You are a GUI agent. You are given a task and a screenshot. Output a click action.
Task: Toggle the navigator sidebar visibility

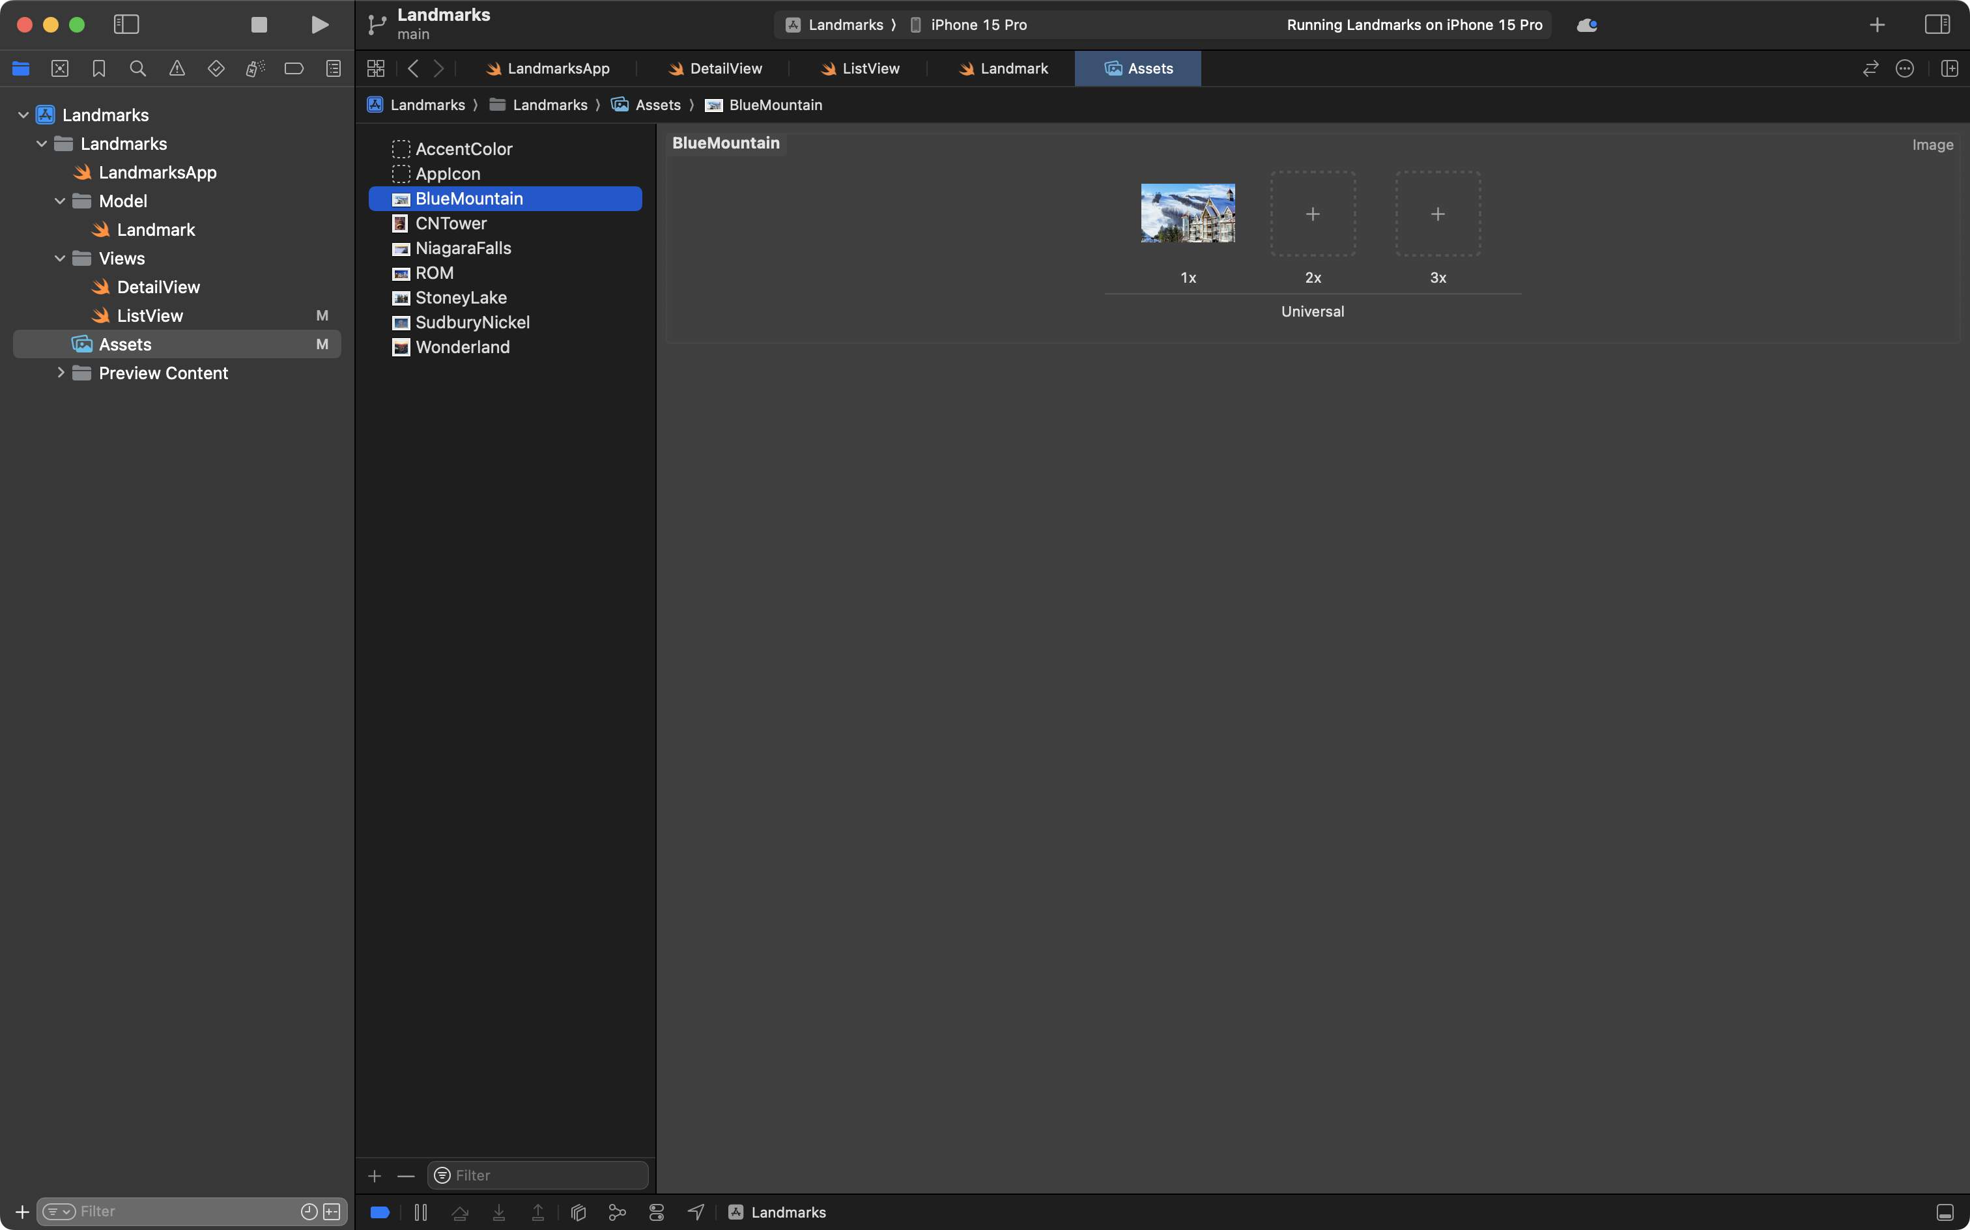pos(127,24)
